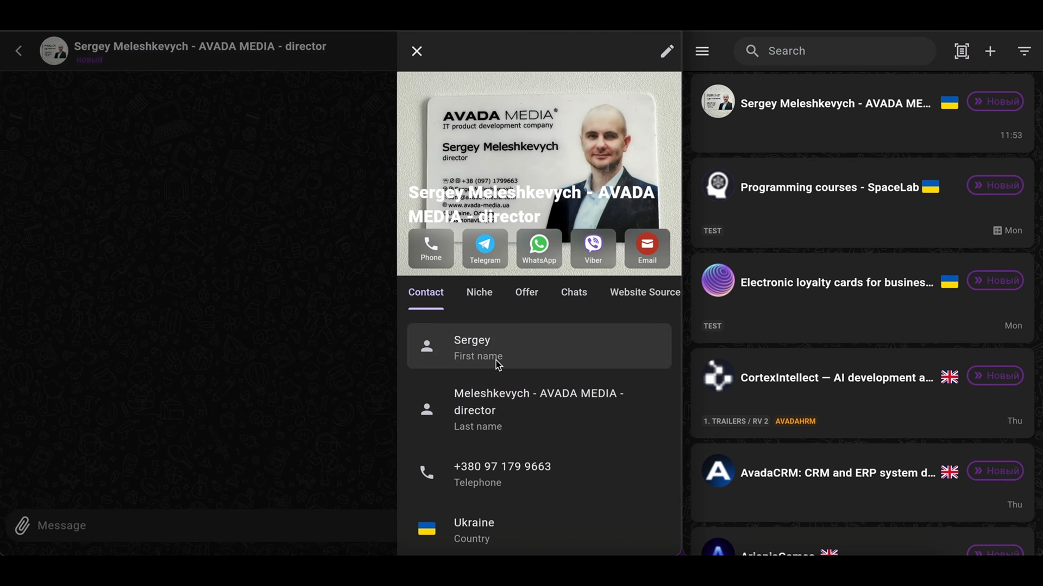
Task: Click the purple sphere loyalty cards avatar
Action: click(x=718, y=281)
